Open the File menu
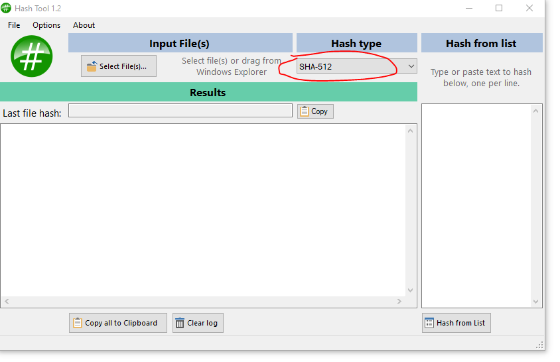560x362 pixels. pos(14,25)
